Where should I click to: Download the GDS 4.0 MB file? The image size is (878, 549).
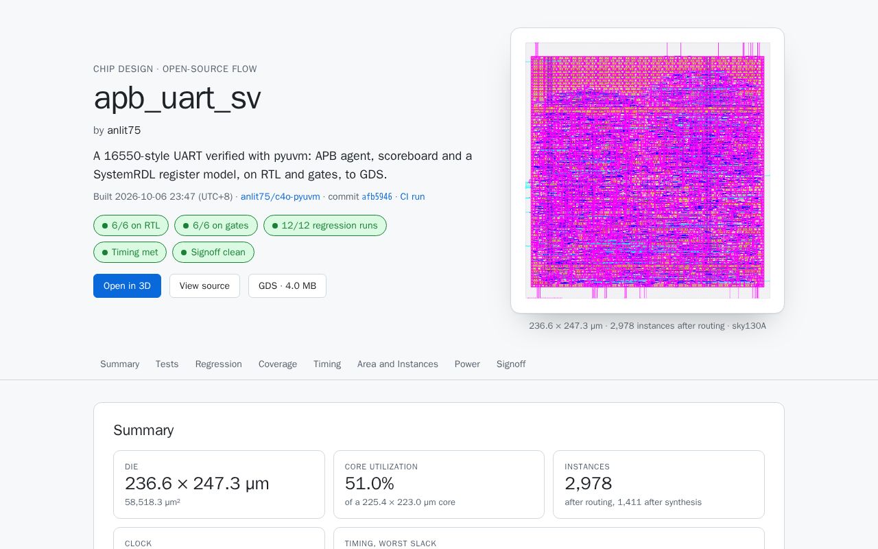(287, 285)
